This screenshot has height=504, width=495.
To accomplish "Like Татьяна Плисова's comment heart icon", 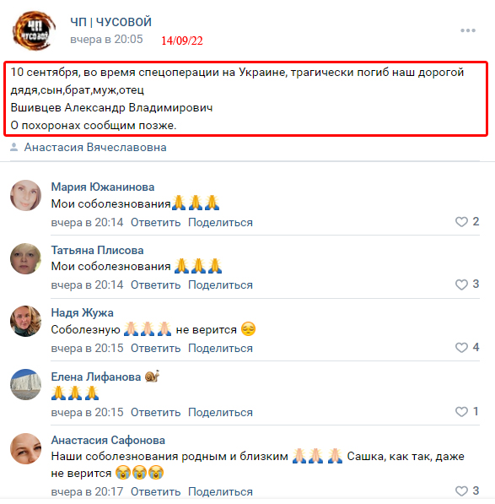I will (x=461, y=285).
